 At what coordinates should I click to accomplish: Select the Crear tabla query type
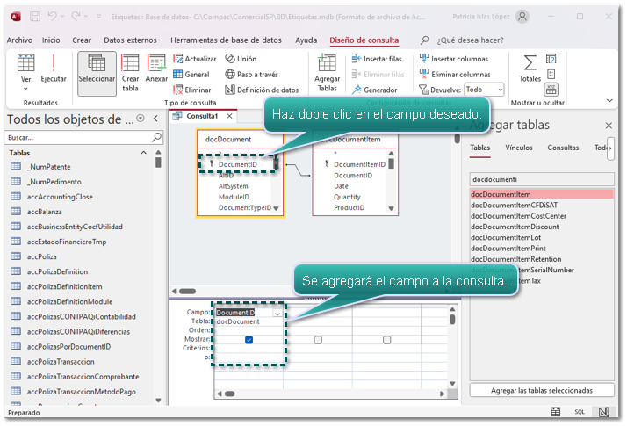(x=130, y=72)
